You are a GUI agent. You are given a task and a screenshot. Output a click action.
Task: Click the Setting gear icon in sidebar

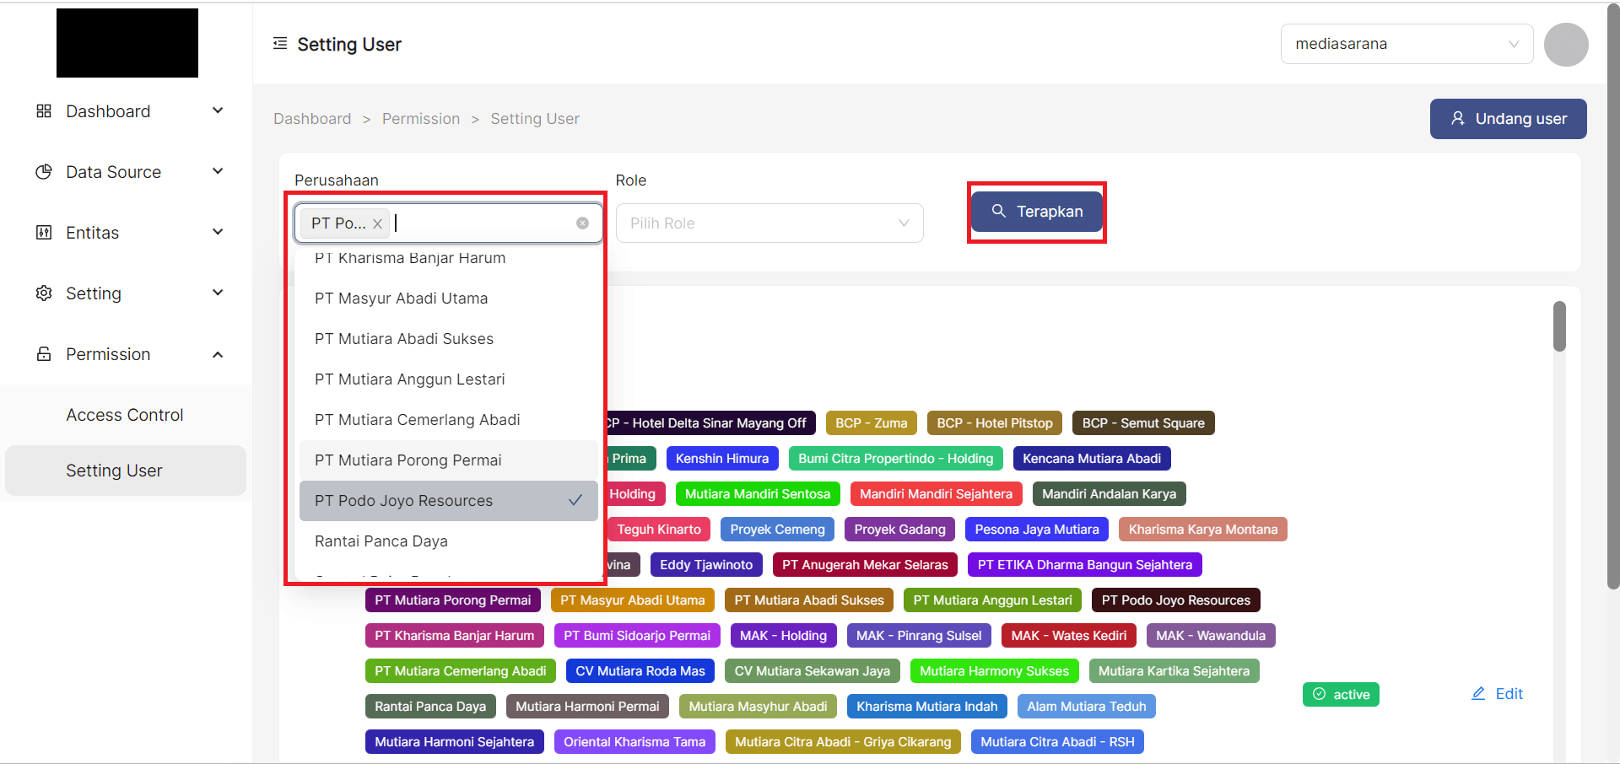pyautogui.click(x=44, y=293)
